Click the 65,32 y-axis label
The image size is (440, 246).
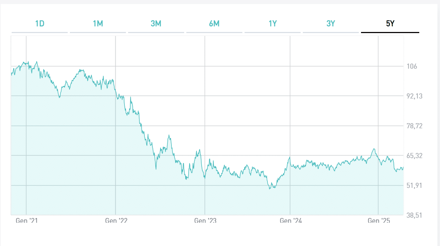[414, 156]
